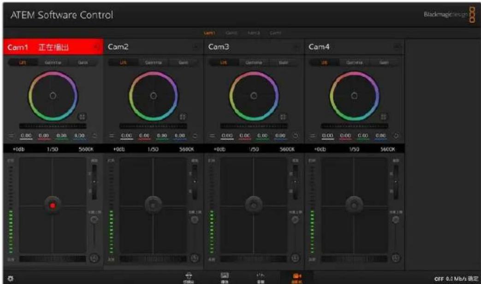The height and width of the screenshot is (284, 481).
Task: Click Cam1 master wheel strip under color wheel
Action: [x=53, y=126]
